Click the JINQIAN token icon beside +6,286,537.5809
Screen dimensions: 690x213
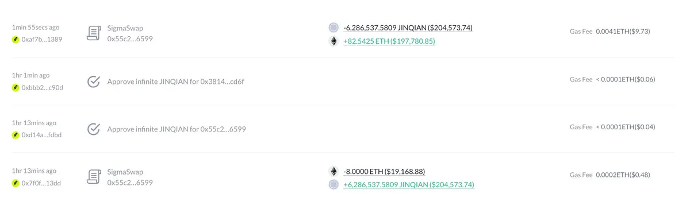333,185
